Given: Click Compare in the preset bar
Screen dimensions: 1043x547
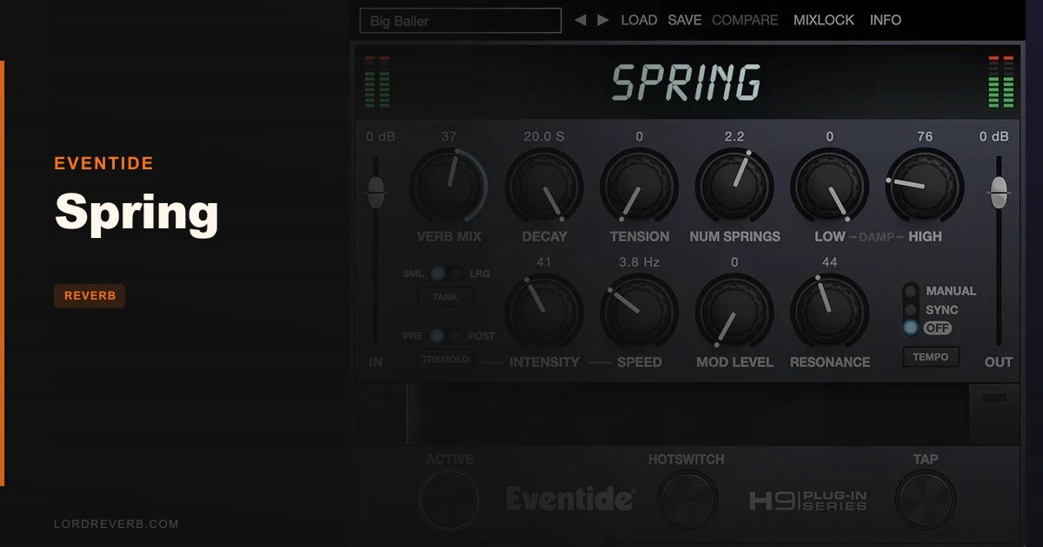Looking at the screenshot, I should coord(745,20).
